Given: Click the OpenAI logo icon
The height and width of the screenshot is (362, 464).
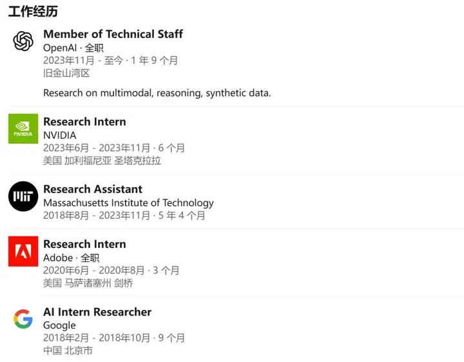Looking at the screenshot, I should pos(23,41).
